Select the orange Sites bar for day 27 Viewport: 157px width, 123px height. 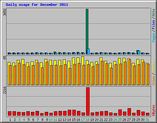pyautogui.click(x=130, y=72)
